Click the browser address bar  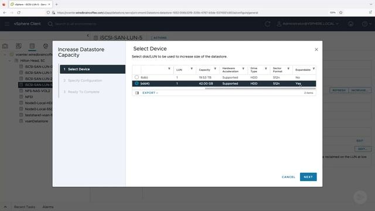coord(158,13)
